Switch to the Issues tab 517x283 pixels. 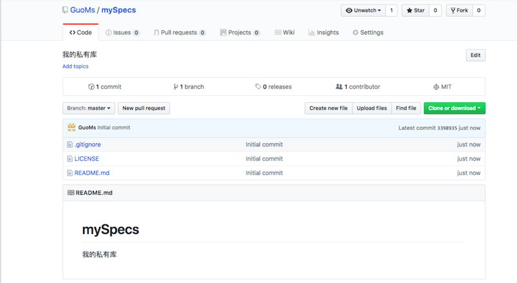click(x=122, y=32)
